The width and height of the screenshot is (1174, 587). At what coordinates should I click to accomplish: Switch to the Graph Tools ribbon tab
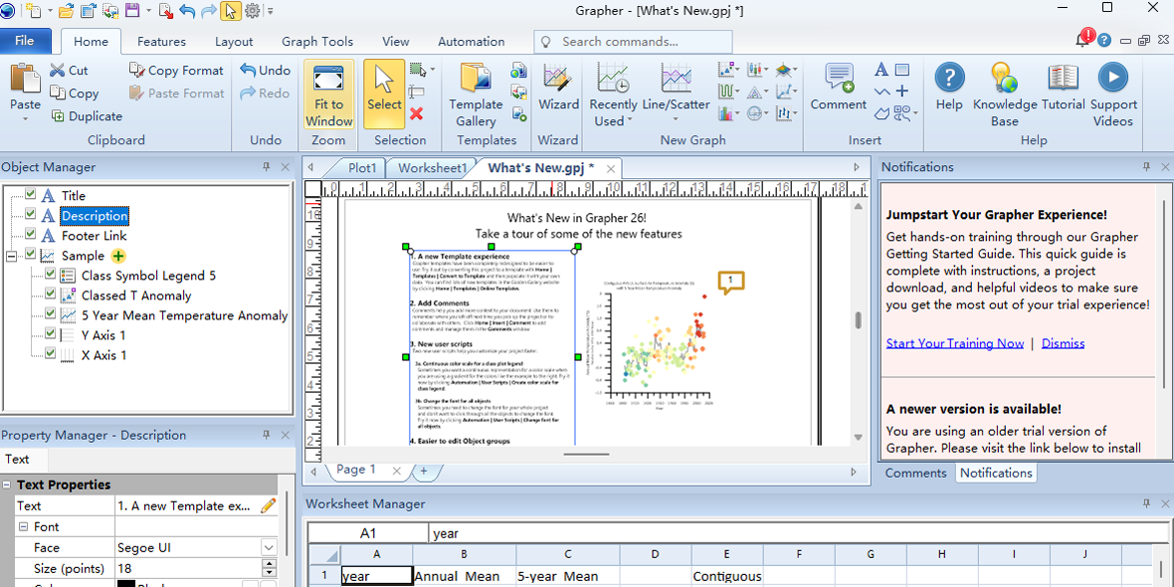point(317,42)
